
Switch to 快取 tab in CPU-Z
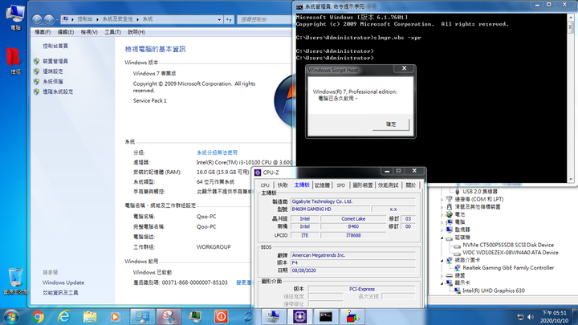click(283, 185)
